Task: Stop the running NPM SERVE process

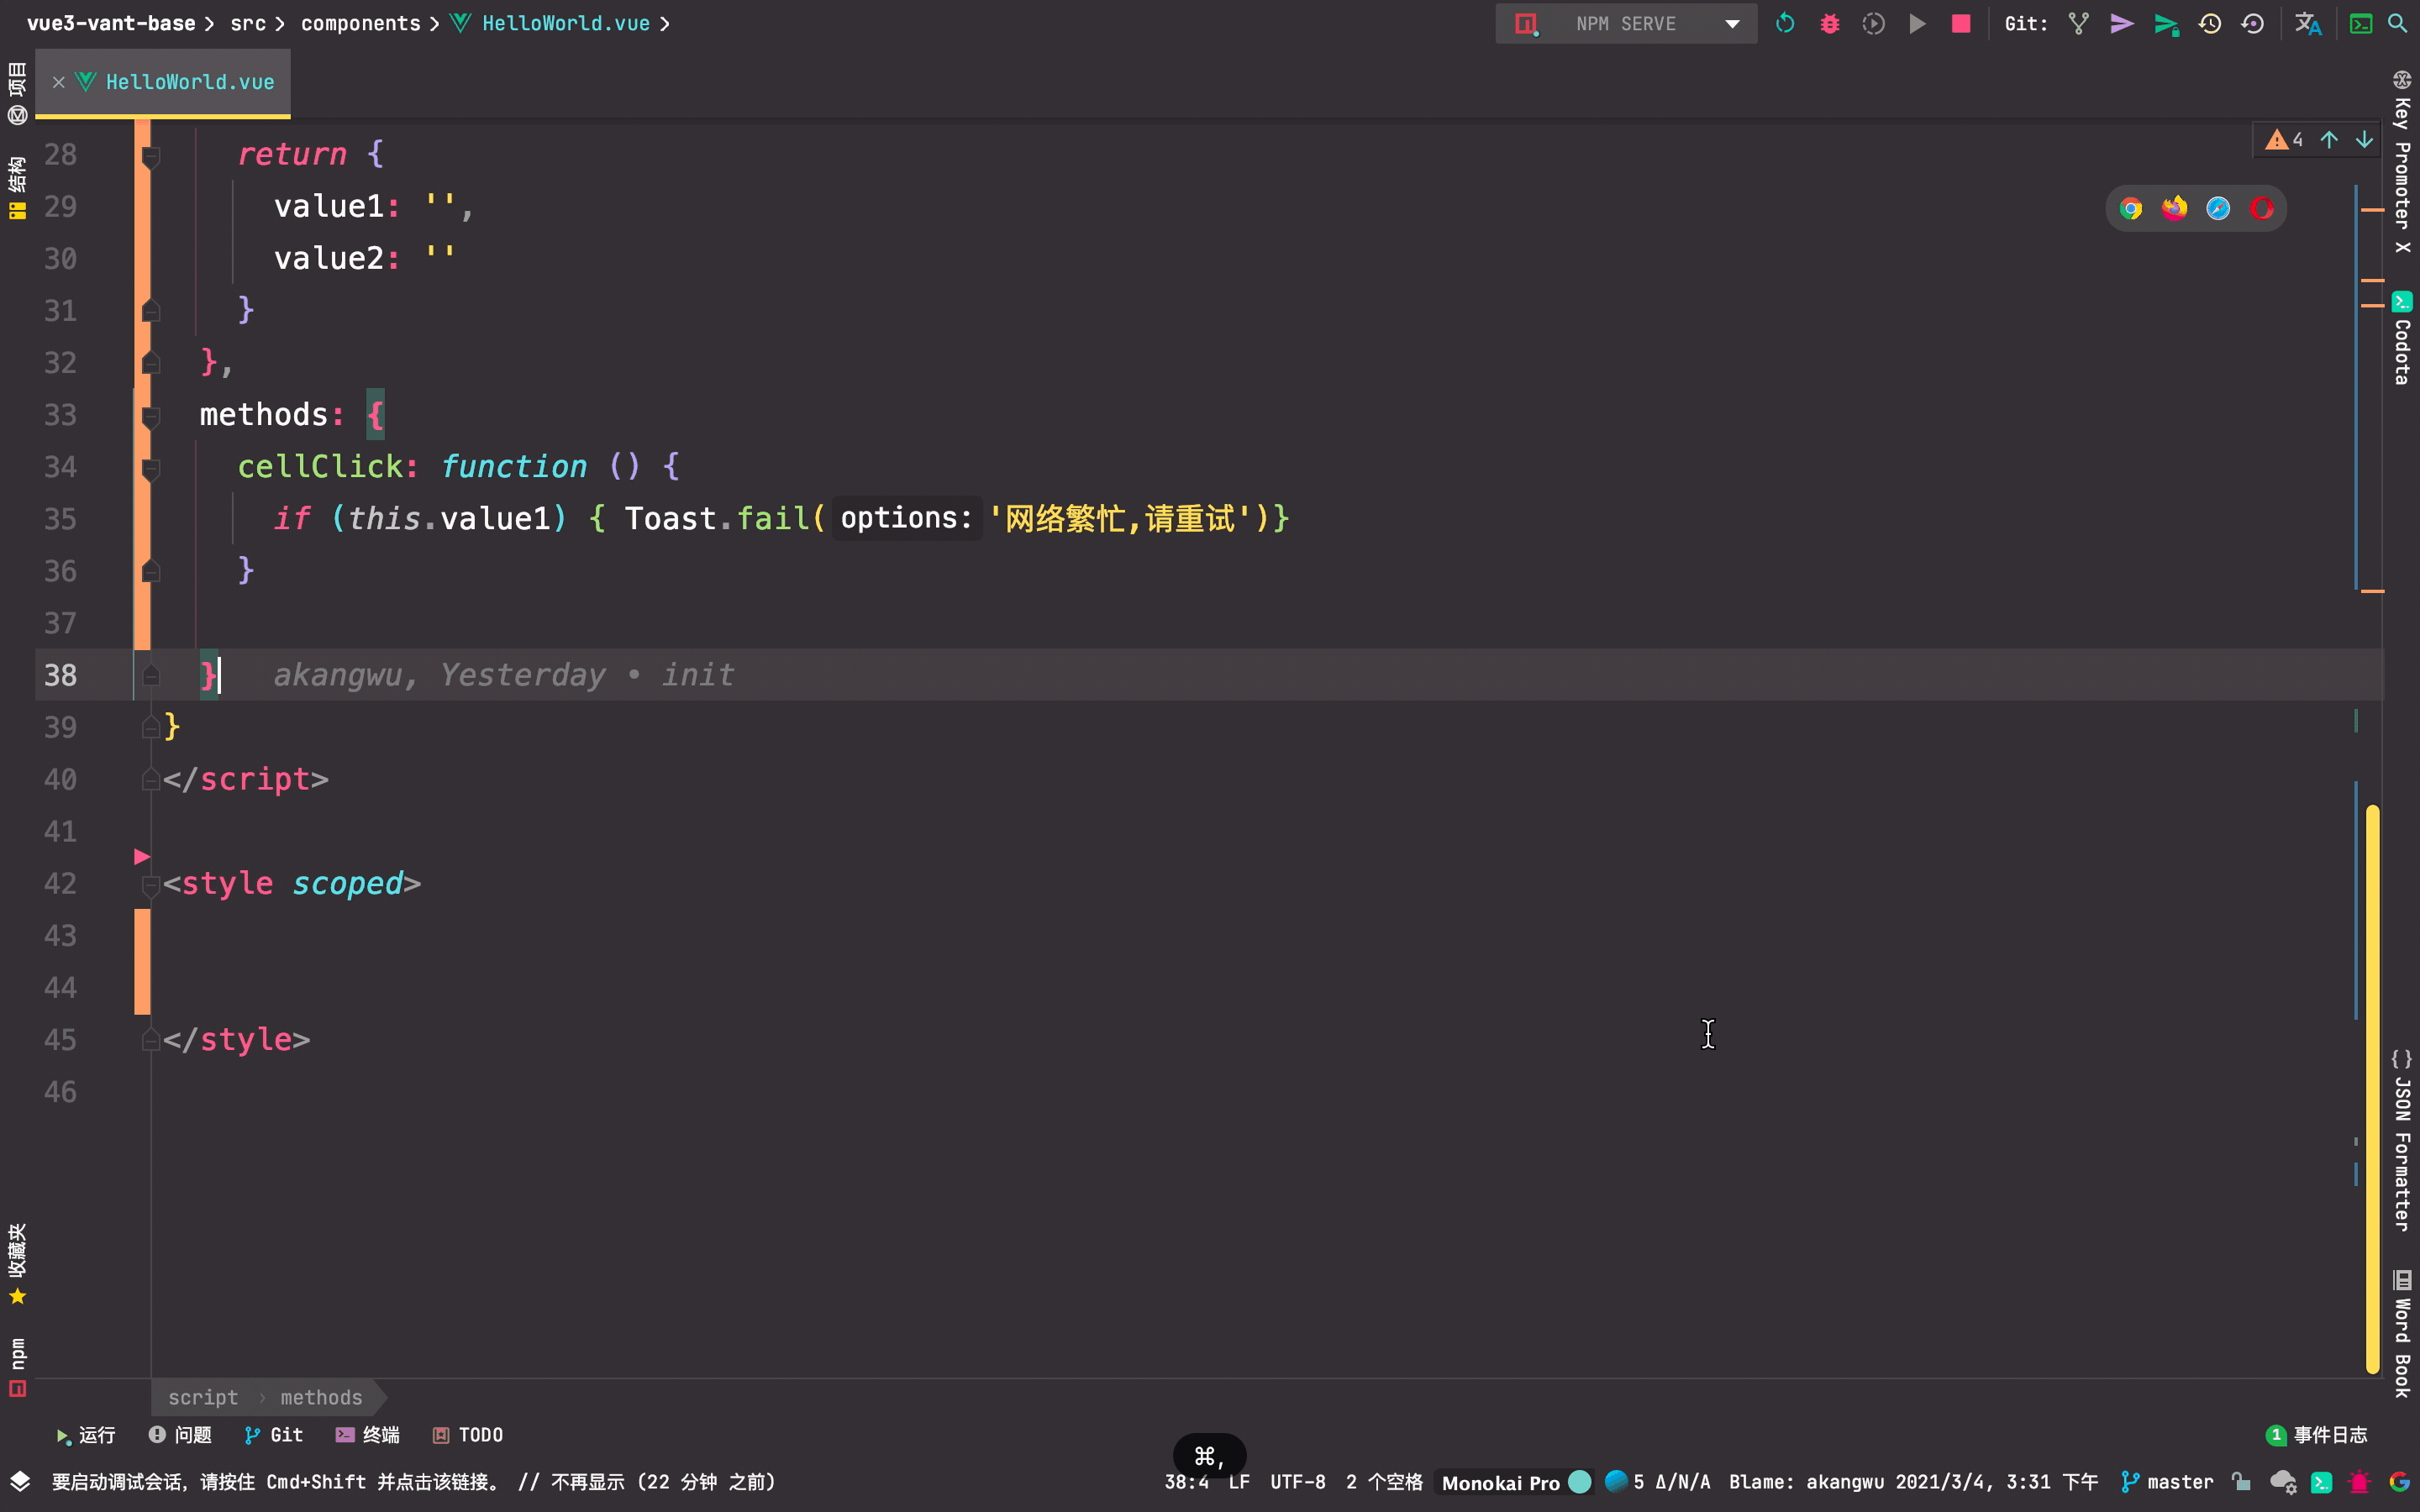Action: (1961, 24)
